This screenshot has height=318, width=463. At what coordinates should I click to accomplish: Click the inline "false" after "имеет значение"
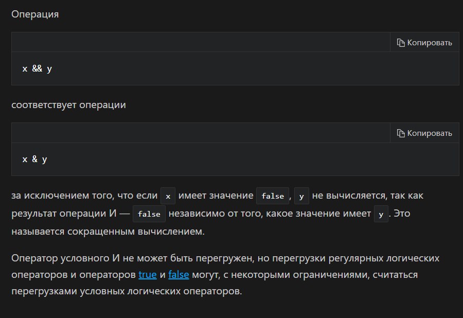point(273,197)
